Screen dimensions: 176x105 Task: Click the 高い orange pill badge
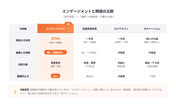pos(55,76)
